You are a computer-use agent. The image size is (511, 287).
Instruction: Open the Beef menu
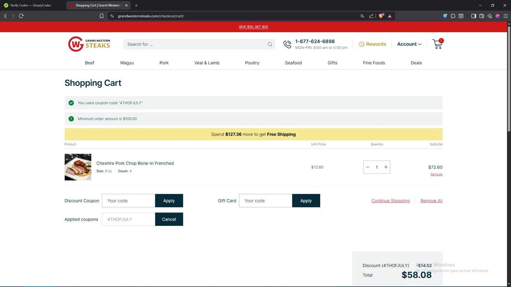pos(90,63)
